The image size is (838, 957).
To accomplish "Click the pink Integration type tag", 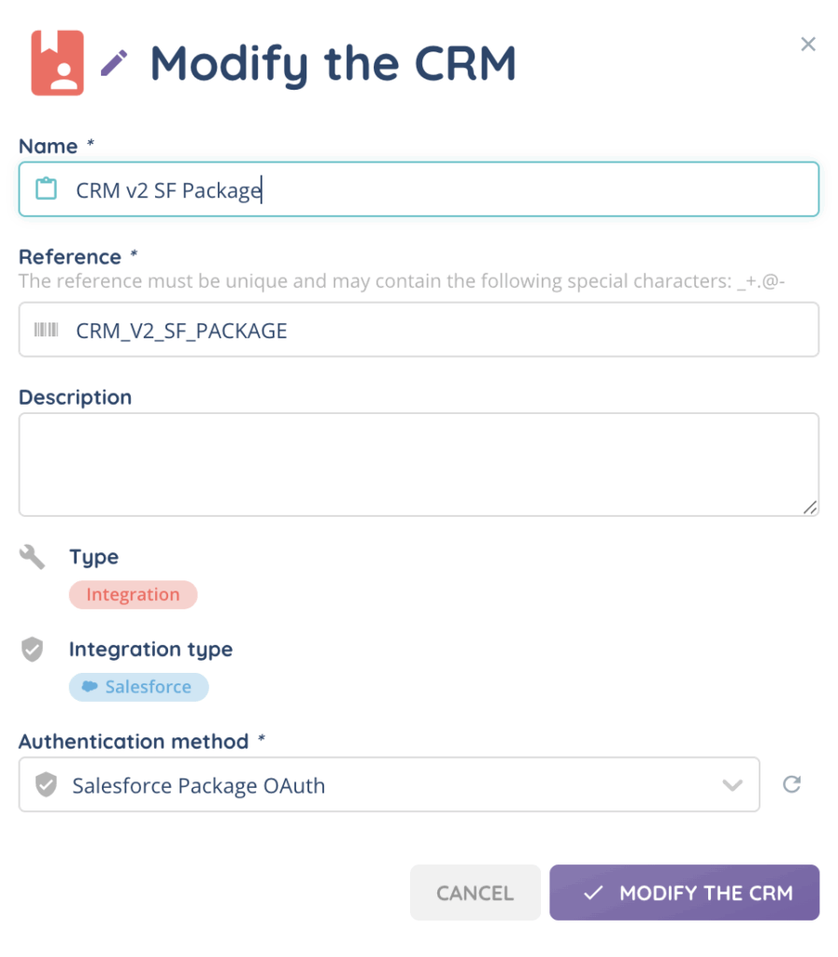I will click(x=133, y=594).
